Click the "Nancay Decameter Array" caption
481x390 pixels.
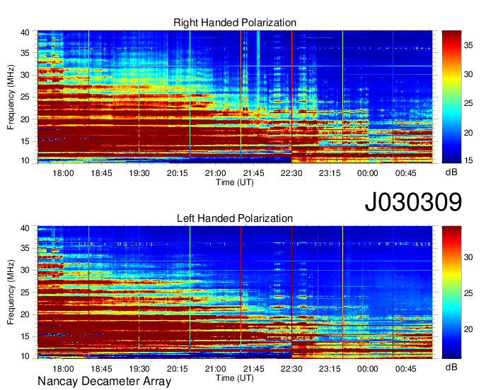click(104, 382)
